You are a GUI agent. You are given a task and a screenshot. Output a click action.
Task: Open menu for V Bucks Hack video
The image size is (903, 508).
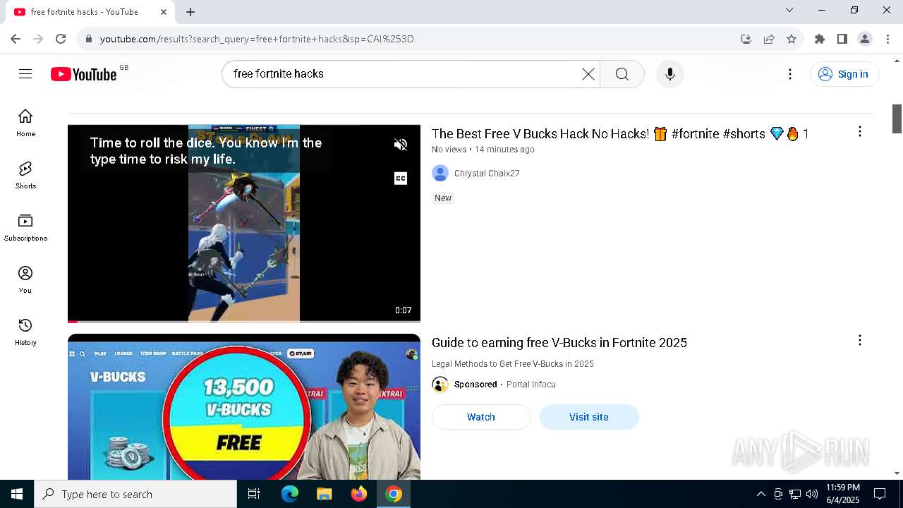click(x=859, y=132)
